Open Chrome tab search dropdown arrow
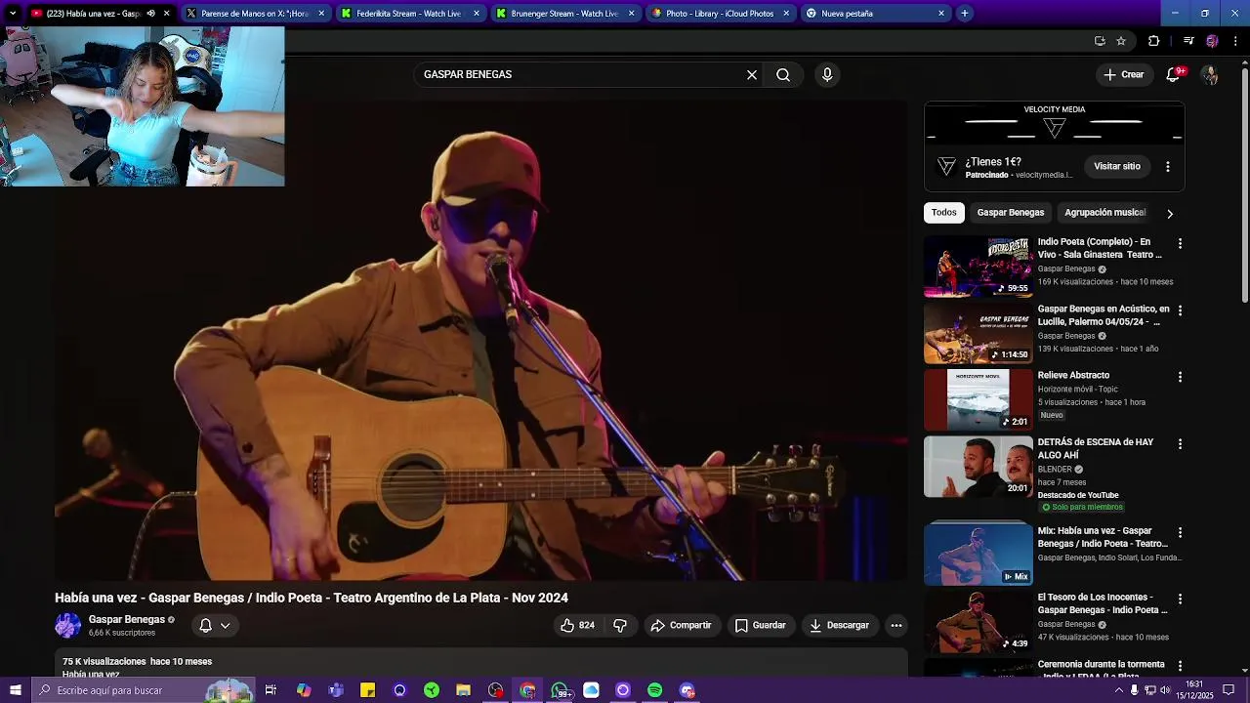 (x=12, y=14)
